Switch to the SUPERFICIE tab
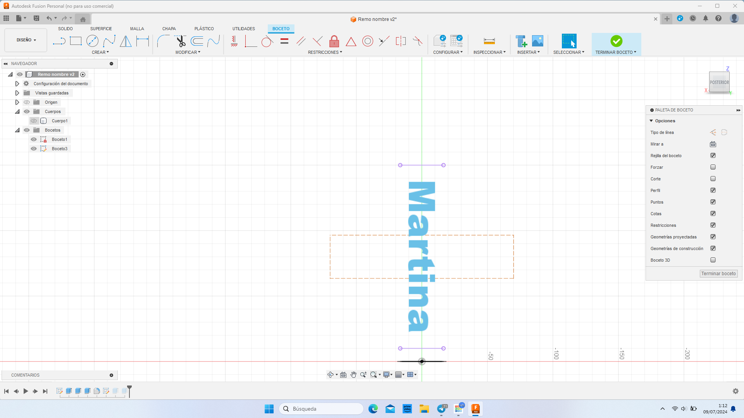This screenshot has height=418, width=744. 101,29
